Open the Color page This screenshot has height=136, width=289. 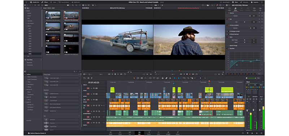coord(159,133)
